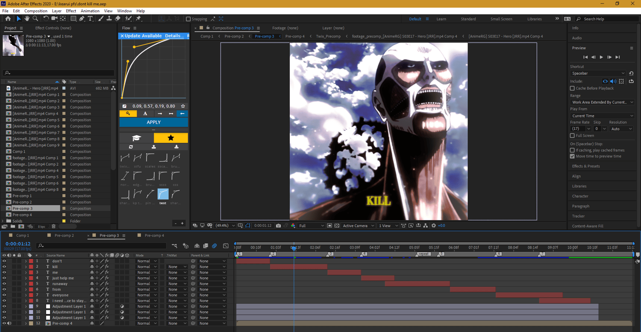The width and height of the screenshot is (641, 332).
Task: Click the Flow APPLY button
Action: click(x=153, y=122)
